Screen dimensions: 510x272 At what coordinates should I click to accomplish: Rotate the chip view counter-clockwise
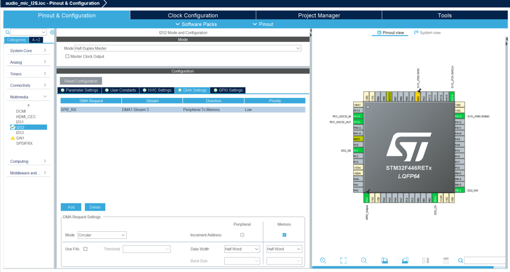click(405, 260)
